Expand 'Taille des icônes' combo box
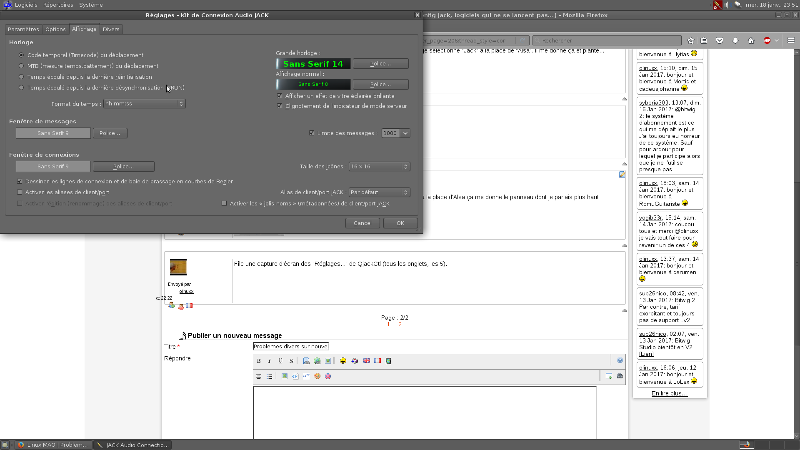Viewport: 800px width, 450px height. [379, 166]
